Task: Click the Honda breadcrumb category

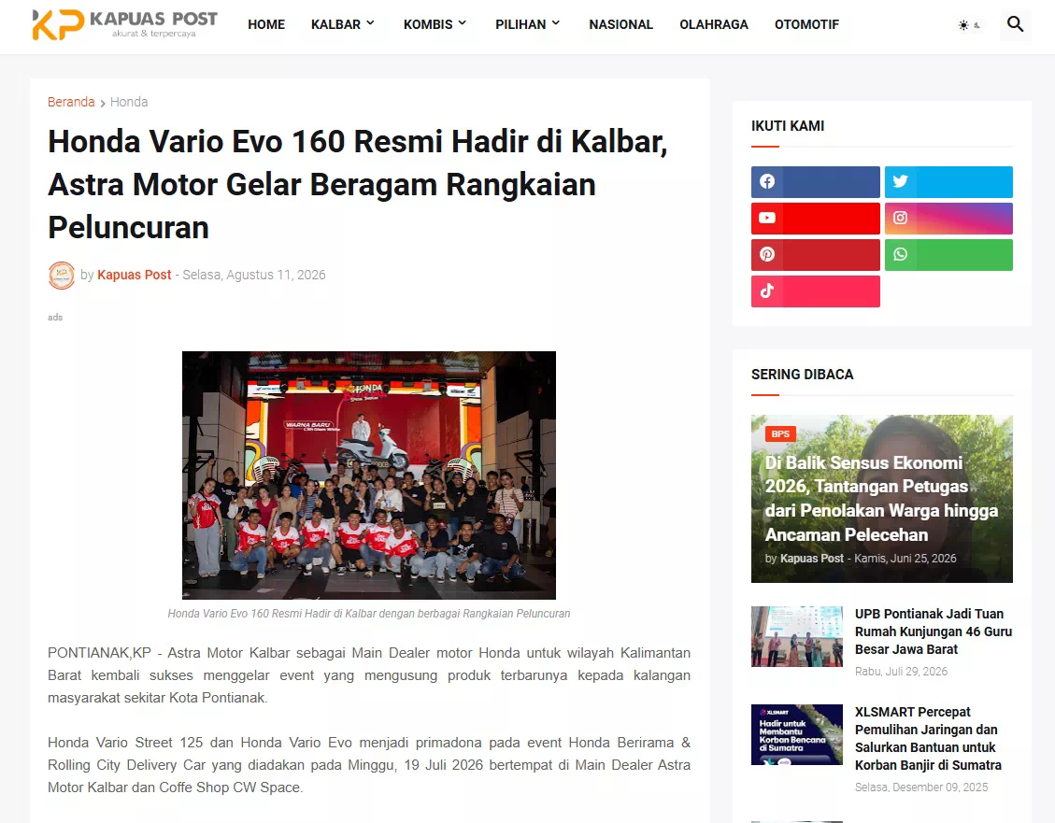Action: pos(129,102)
